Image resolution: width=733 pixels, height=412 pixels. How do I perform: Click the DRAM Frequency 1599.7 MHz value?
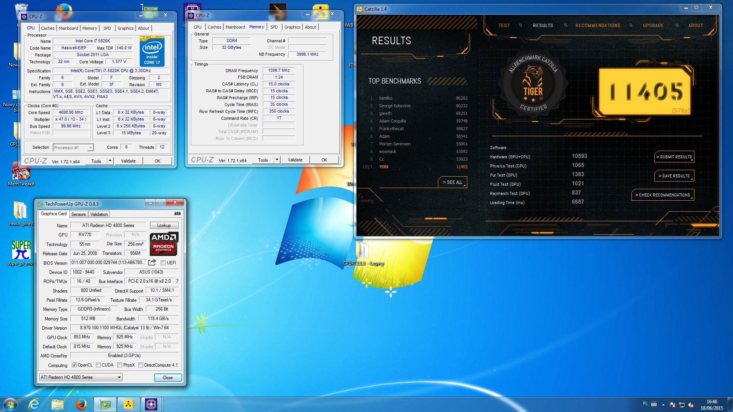(x=279, y=71)
